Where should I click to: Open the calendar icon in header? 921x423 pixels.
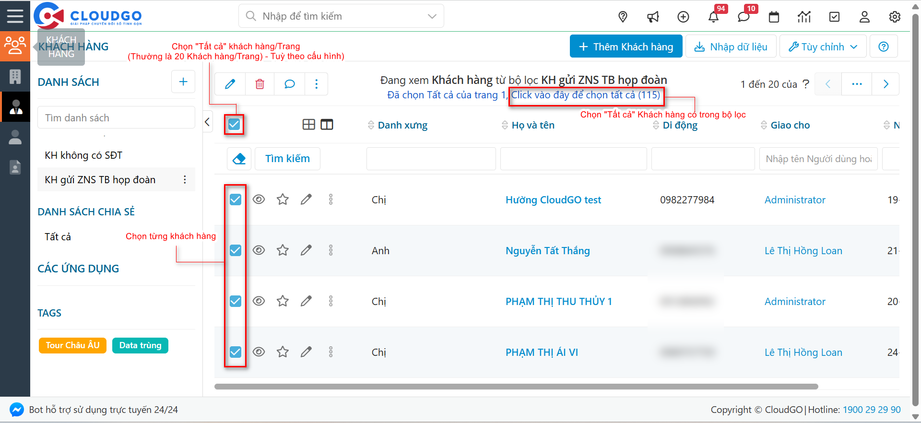774,17
